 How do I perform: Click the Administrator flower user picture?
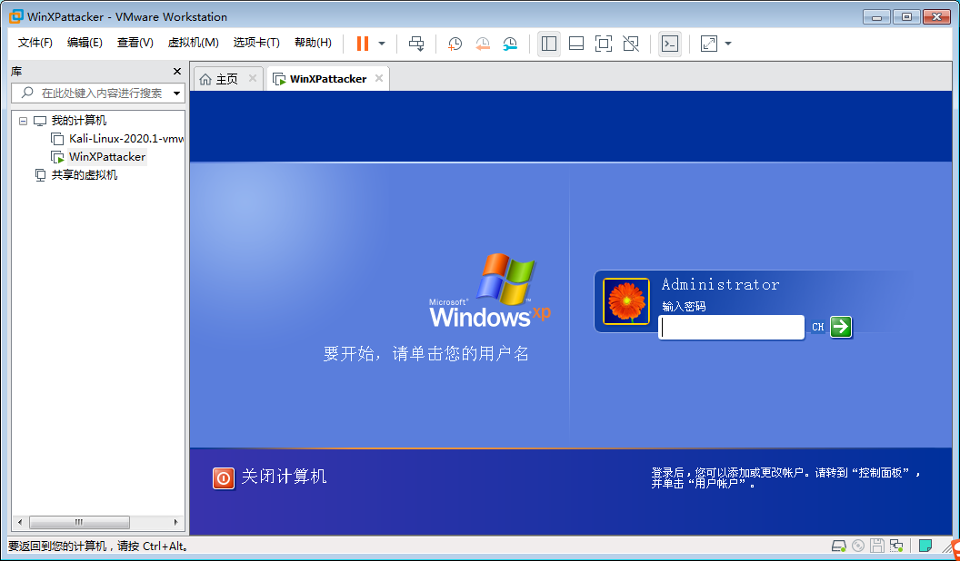click(x=625, y=301)
